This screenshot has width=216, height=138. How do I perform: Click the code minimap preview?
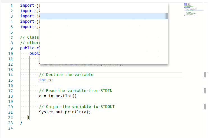point(194,9)
